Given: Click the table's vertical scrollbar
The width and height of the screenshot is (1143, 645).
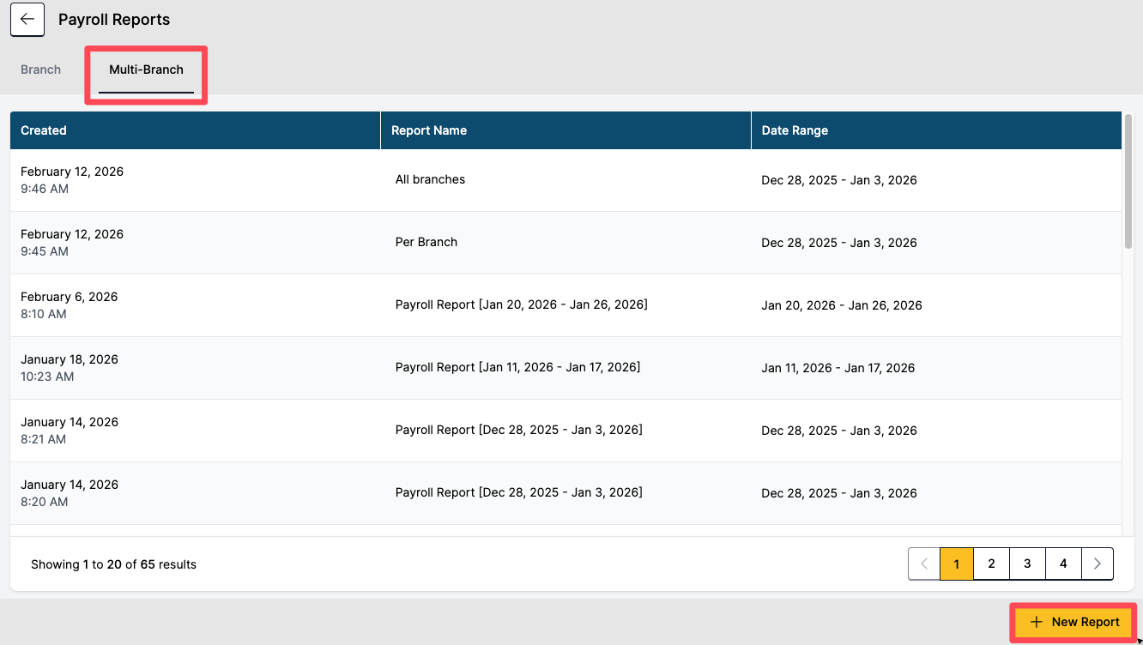Looking at the screenshot, I should tap(1128, 182).
